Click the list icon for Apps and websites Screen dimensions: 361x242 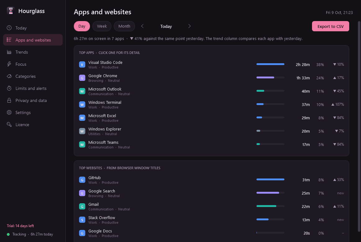click(9, 40)
